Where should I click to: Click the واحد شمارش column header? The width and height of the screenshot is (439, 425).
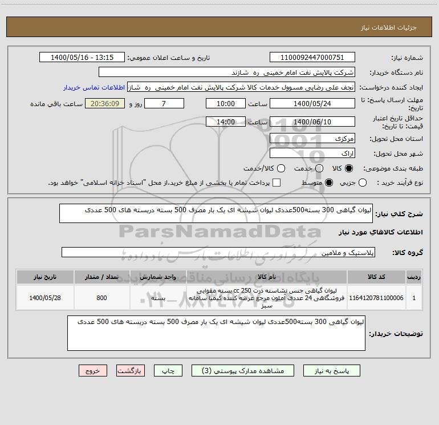[x=158, y=277]
